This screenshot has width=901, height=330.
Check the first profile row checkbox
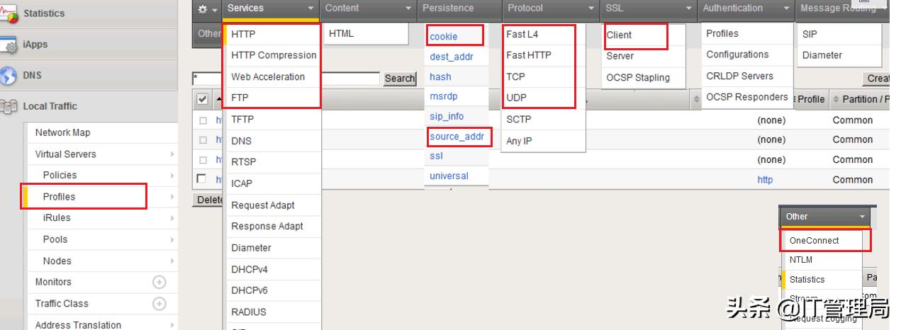coord(203,120)
